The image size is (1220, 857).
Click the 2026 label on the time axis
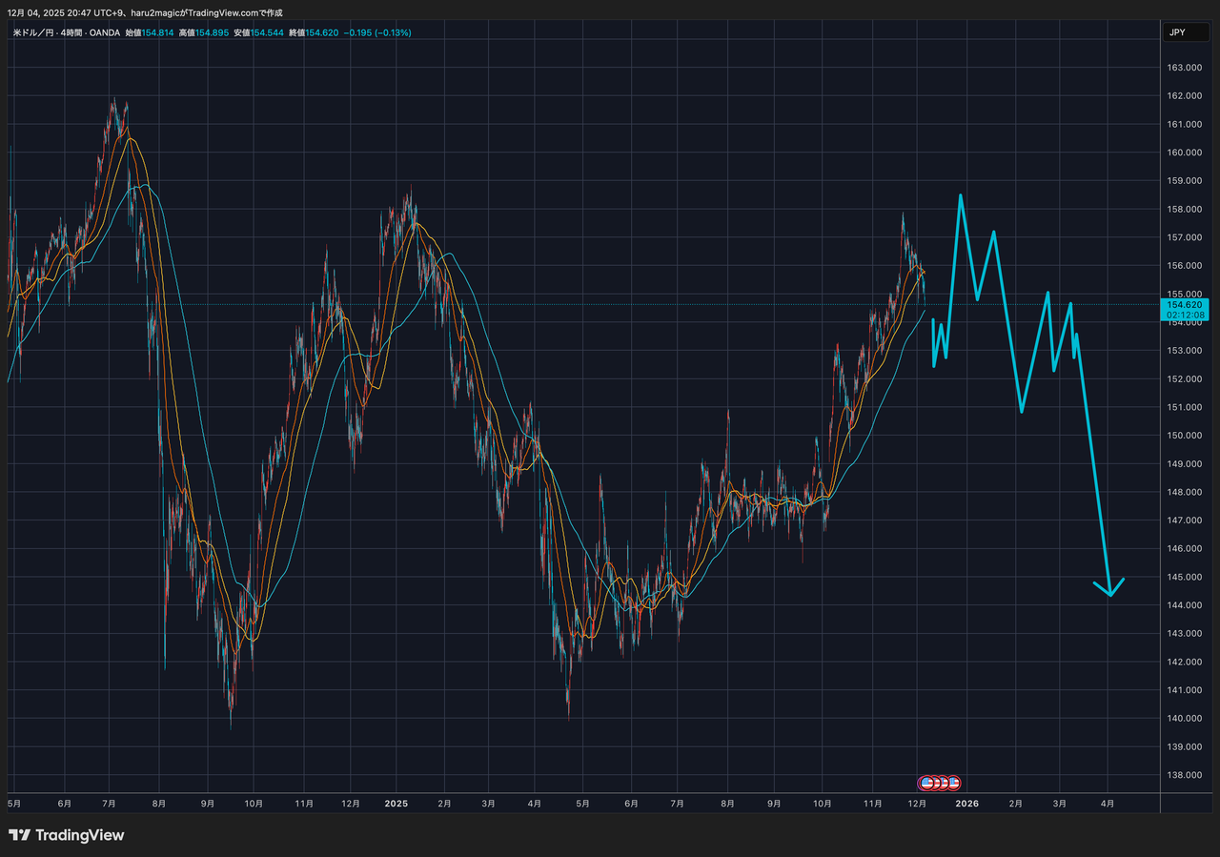pyautogui.click(x=966, y=804)
